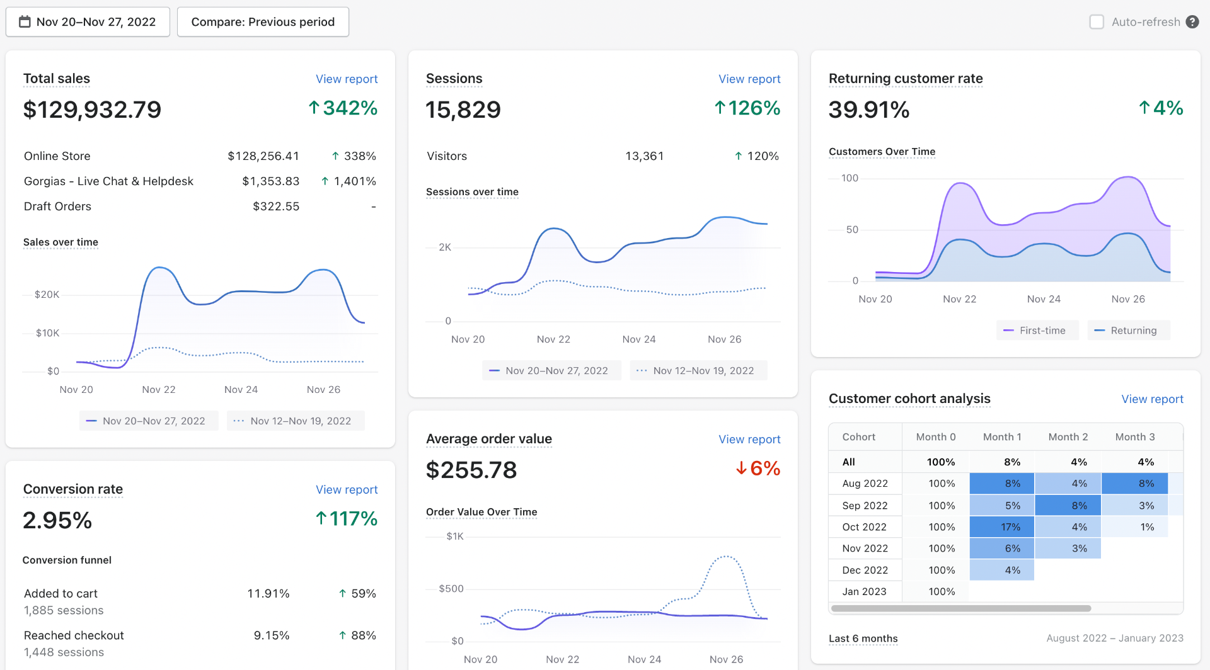Click the Draft Orders row
This screenshot has height=670, width=1210.
tap(200, 207)
